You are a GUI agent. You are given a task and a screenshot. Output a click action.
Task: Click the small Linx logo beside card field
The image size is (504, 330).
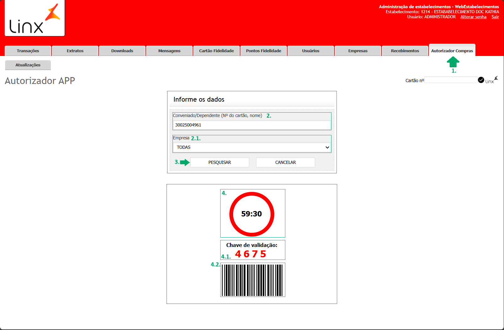[491, 80]
